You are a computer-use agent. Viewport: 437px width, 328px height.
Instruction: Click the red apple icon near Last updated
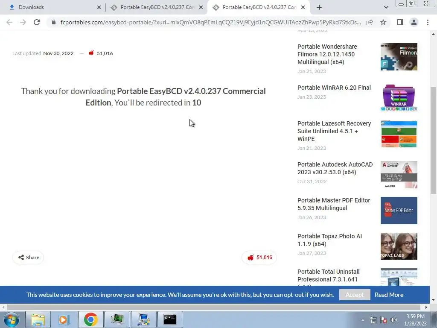tap(91, 53)
